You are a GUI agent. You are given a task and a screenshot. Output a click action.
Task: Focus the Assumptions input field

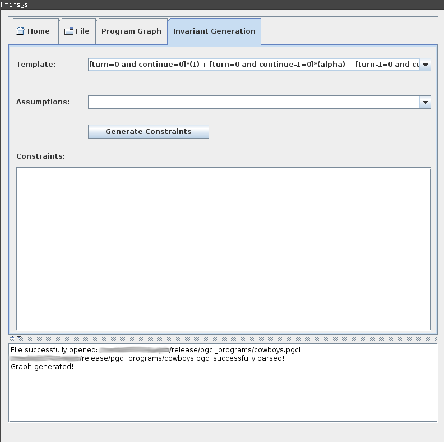click(x=254, y=102)
